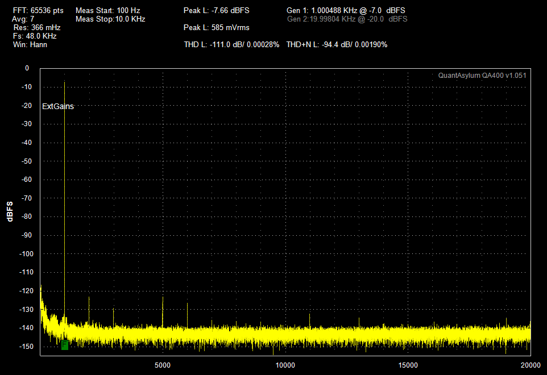Click the 'Avg: 7' averaging readout

[x=23, y=19]
